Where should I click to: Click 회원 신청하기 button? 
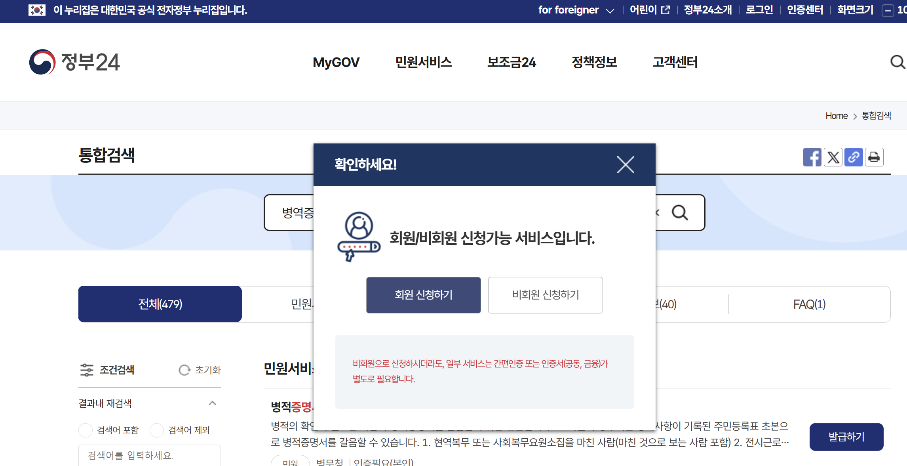[x=423, y=295]
